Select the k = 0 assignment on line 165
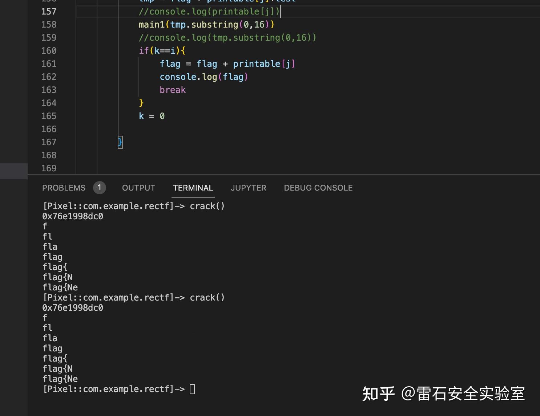 point(152,116)
